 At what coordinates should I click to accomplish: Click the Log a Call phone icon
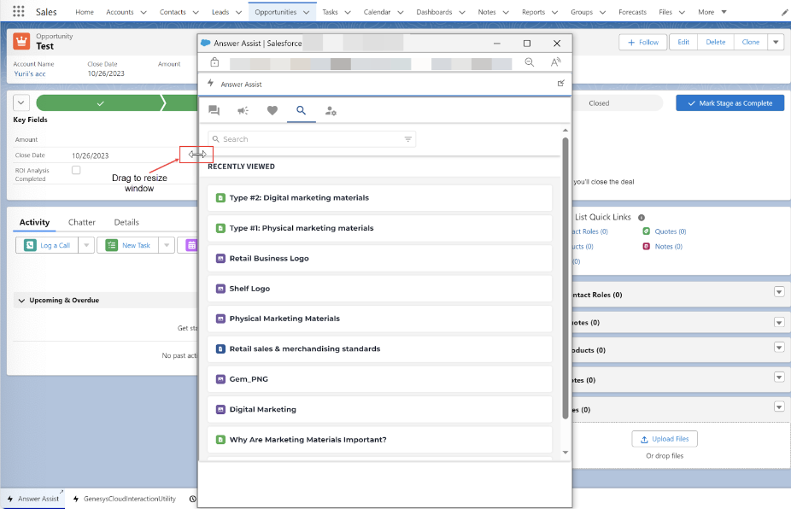pyautogui.click(x=30, y=245)
